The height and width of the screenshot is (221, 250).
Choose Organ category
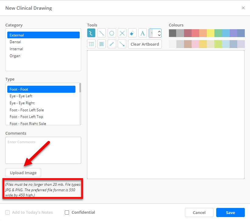click(x=43, y=56)
